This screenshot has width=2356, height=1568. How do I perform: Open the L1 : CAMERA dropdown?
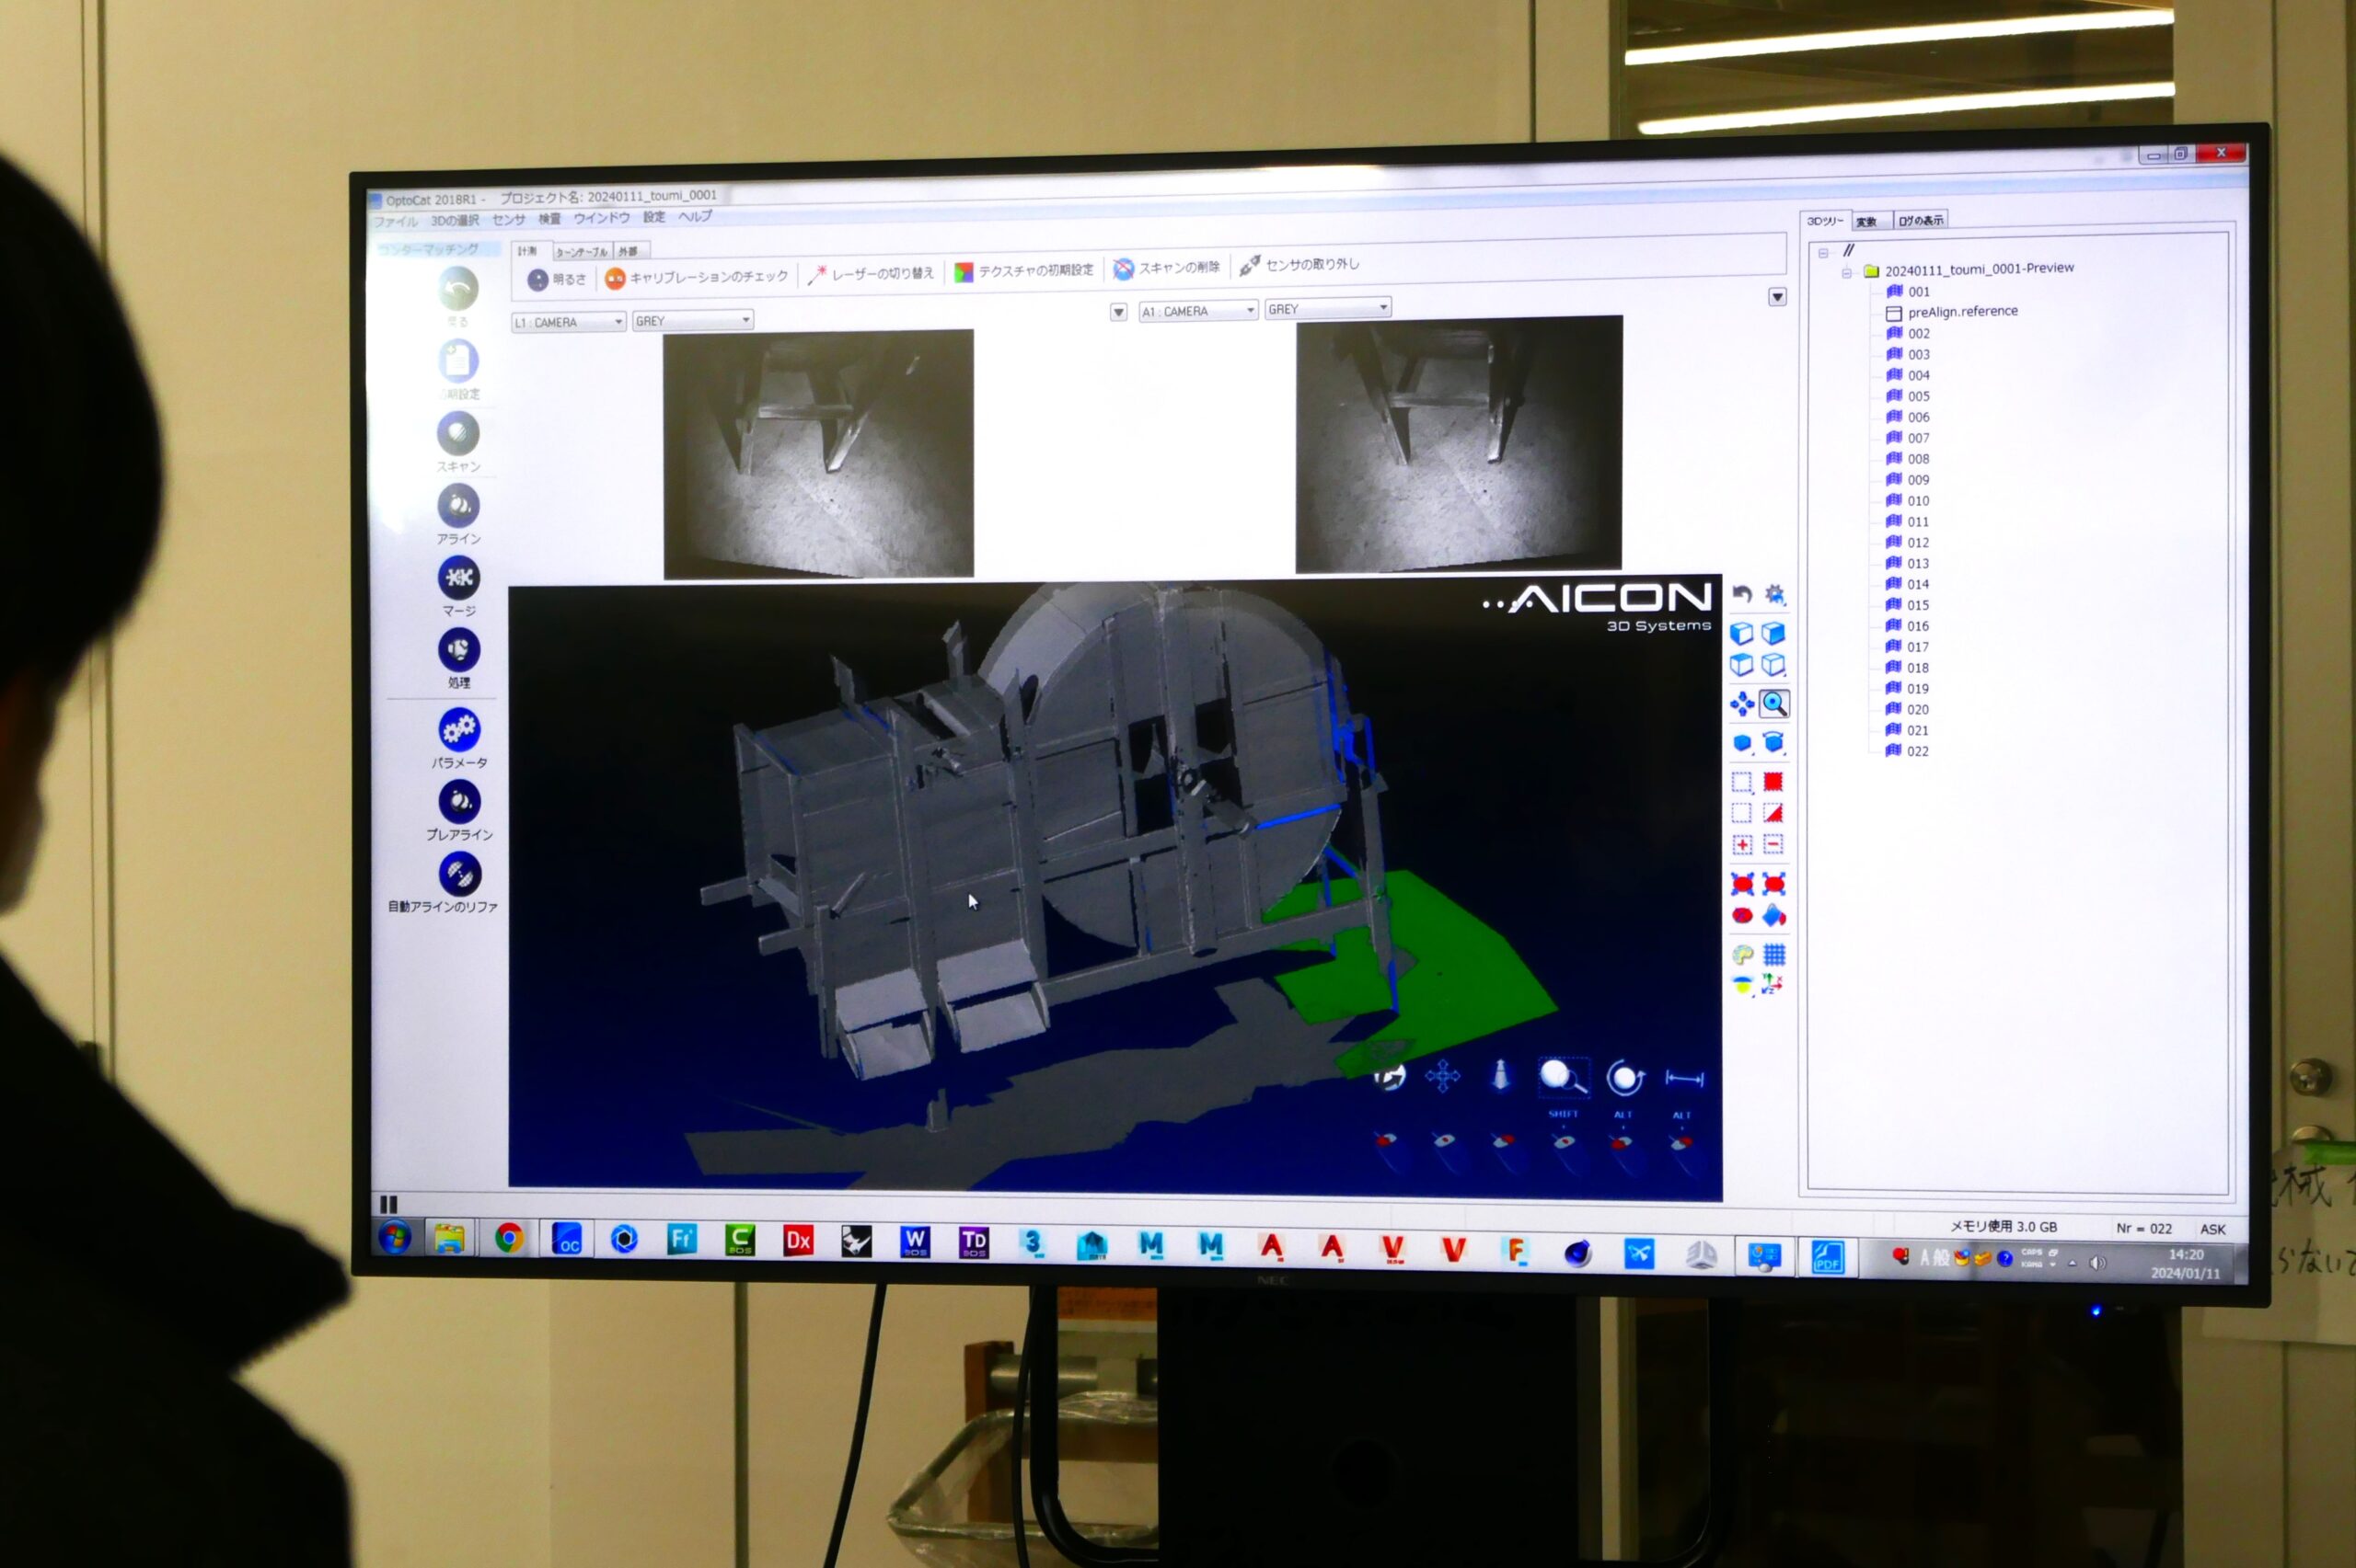pos(568,322)
